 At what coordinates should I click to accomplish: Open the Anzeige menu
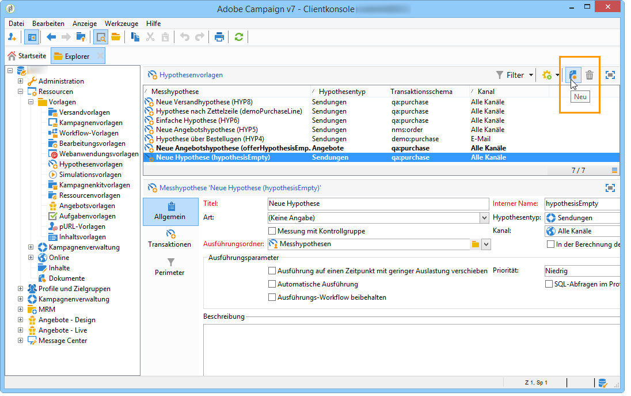point(85,24)
